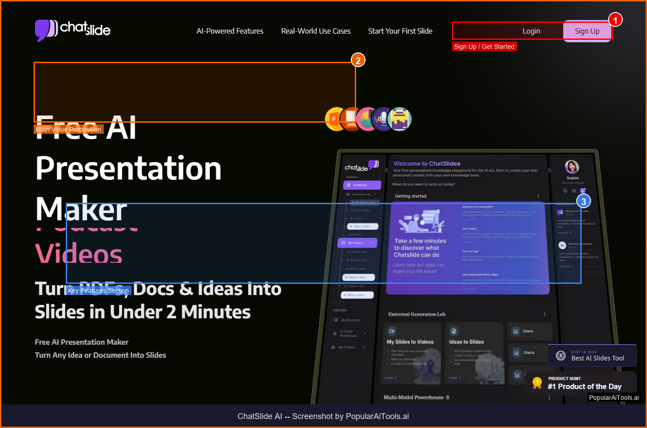The image size is (647, 428).
Task: Click the document icon on Ideas to Slides card
Action: 454,331
